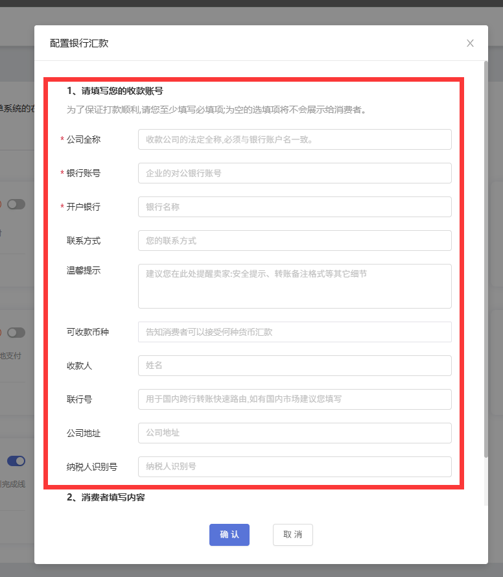Confirm with the 确认 button
The height and width of the screenshot is (577, 503).
pos(229,535)
